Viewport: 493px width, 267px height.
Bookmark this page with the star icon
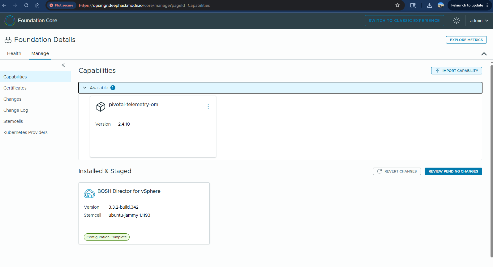(397, 5)
